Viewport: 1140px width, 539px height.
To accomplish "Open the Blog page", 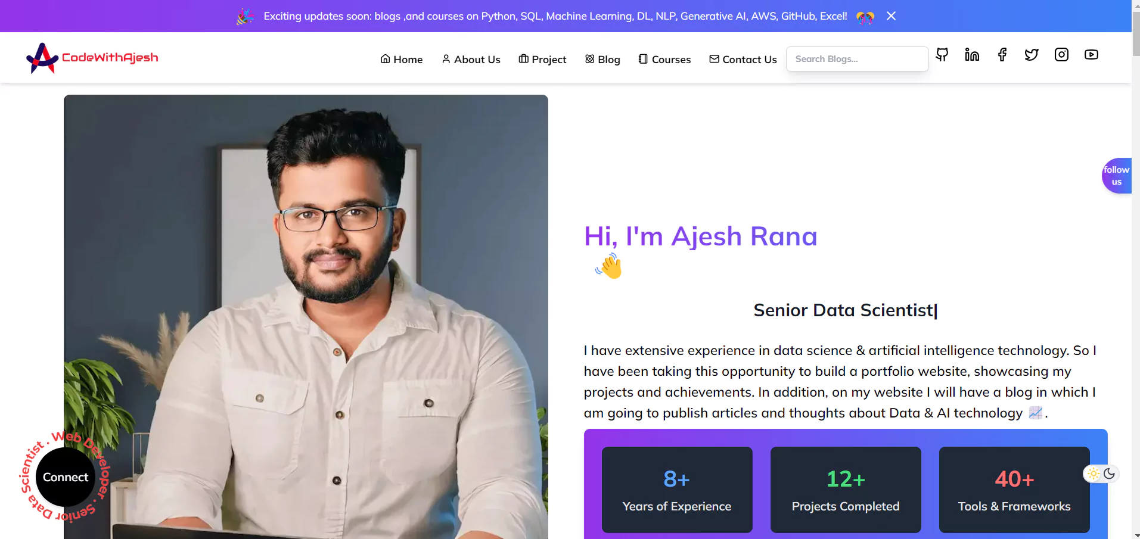I will click(602, 60).
